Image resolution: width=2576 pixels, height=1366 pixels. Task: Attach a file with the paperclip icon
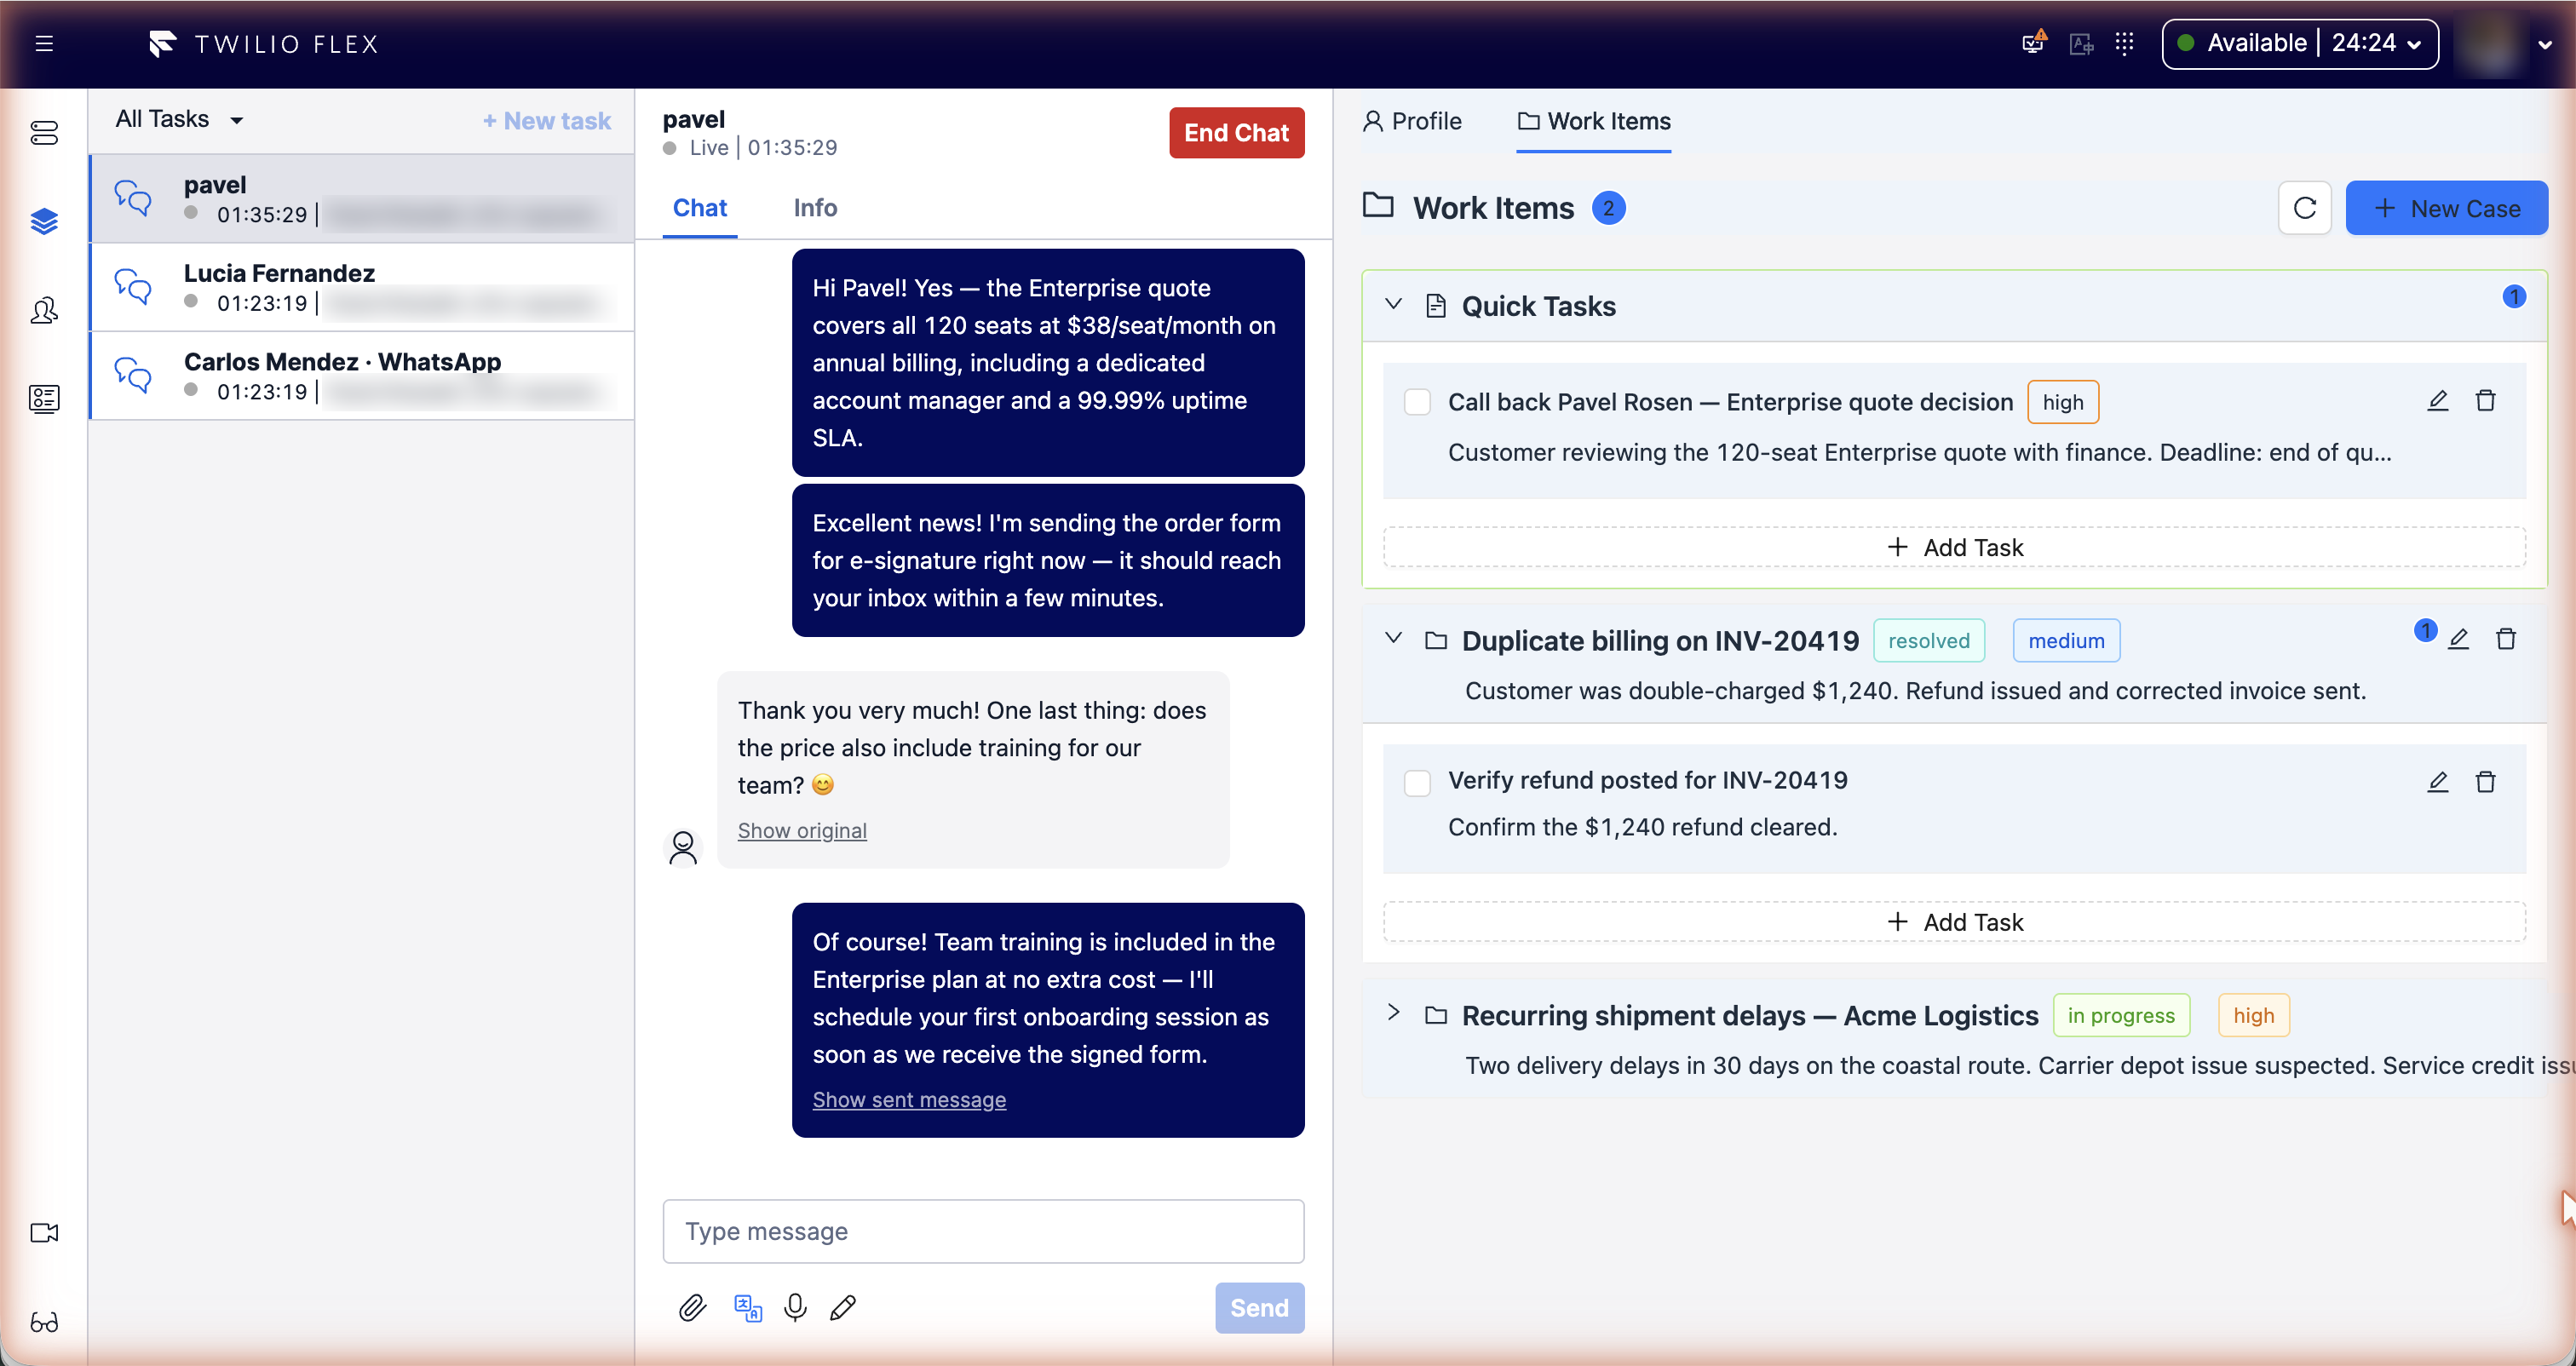pyautogui.click(x=692, y=1308)
